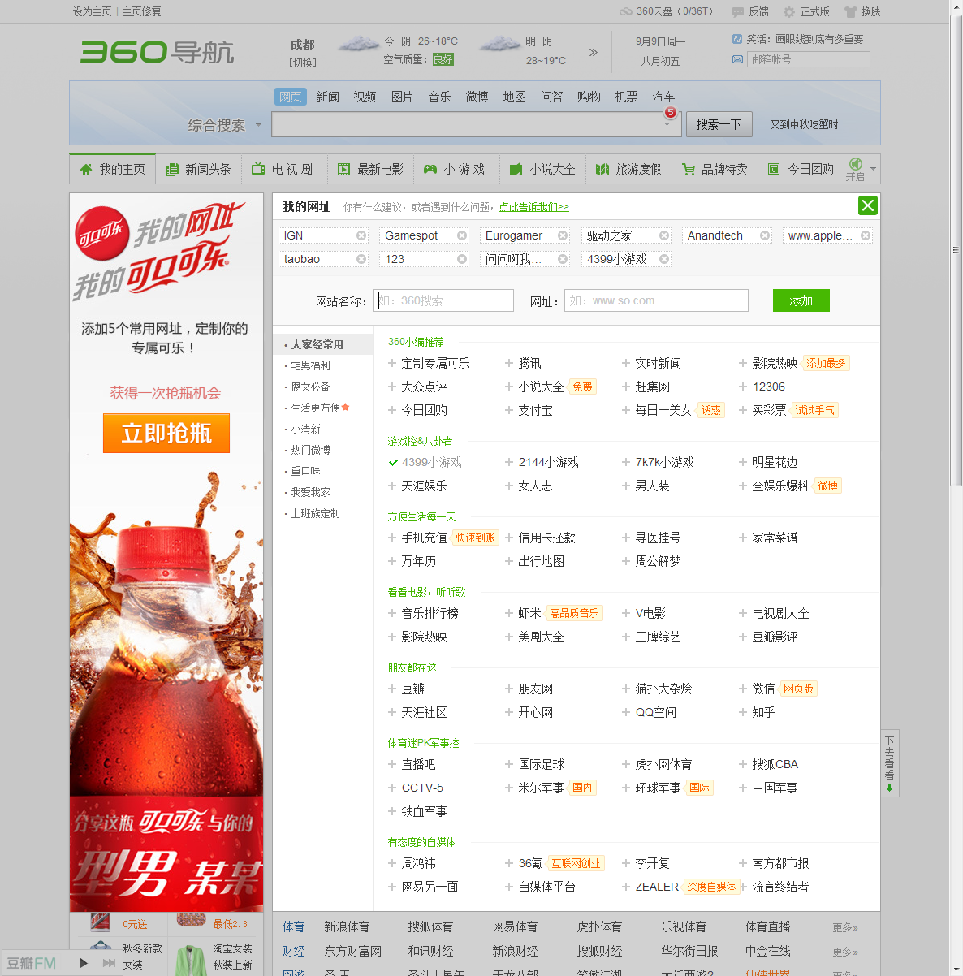The height and width of the screenshot is (976, 963).
Task: Add 支付宝 to my sites
Action: [509, 411]
